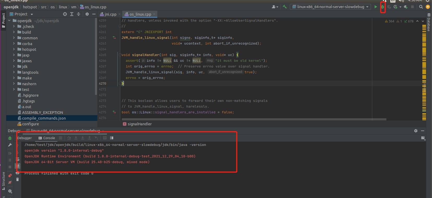Open Debug panel settings gear at right
The height and width of the screenshot is (198, 432).
click(x=416, y=131)
